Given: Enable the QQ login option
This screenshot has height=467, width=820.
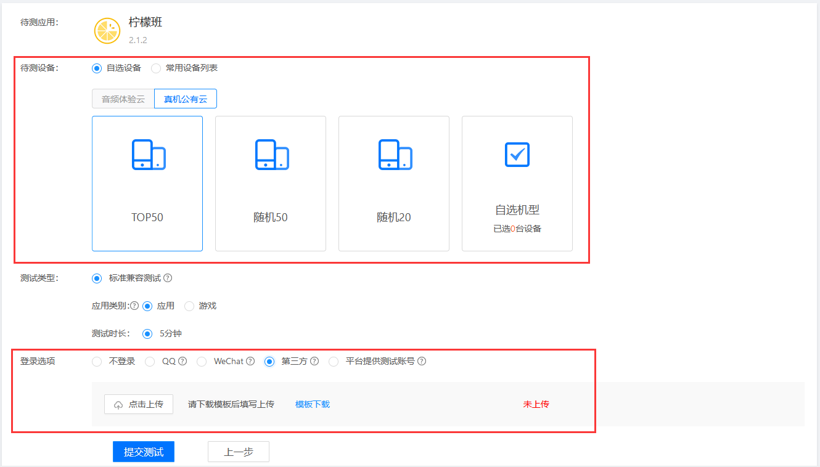Looking at the screenshot, I should [x=150, y=361].
